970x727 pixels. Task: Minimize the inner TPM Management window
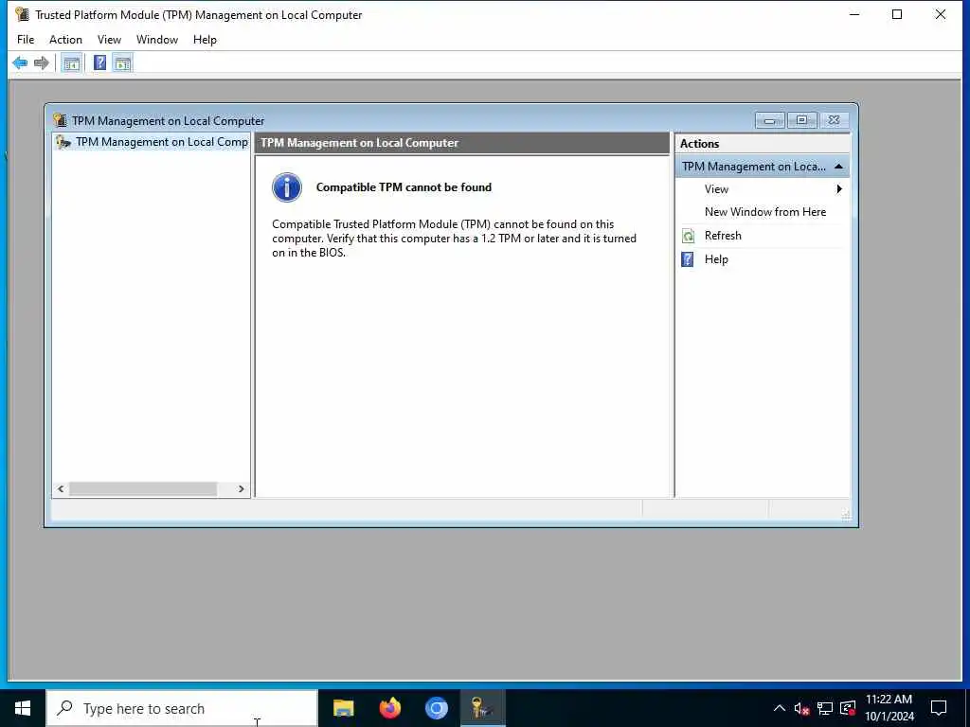[769, 120]
